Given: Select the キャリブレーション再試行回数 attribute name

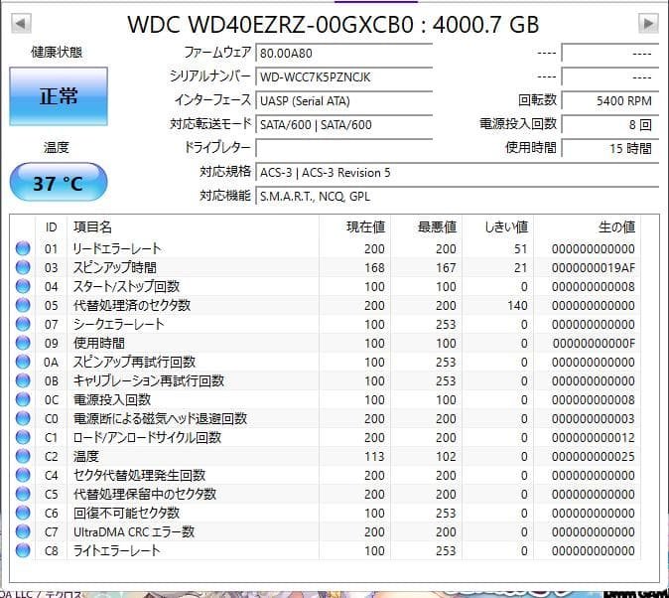Looking at the screenshot, I should point(149,380).
